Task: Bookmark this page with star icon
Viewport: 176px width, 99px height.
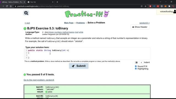Action: (145, 6)
